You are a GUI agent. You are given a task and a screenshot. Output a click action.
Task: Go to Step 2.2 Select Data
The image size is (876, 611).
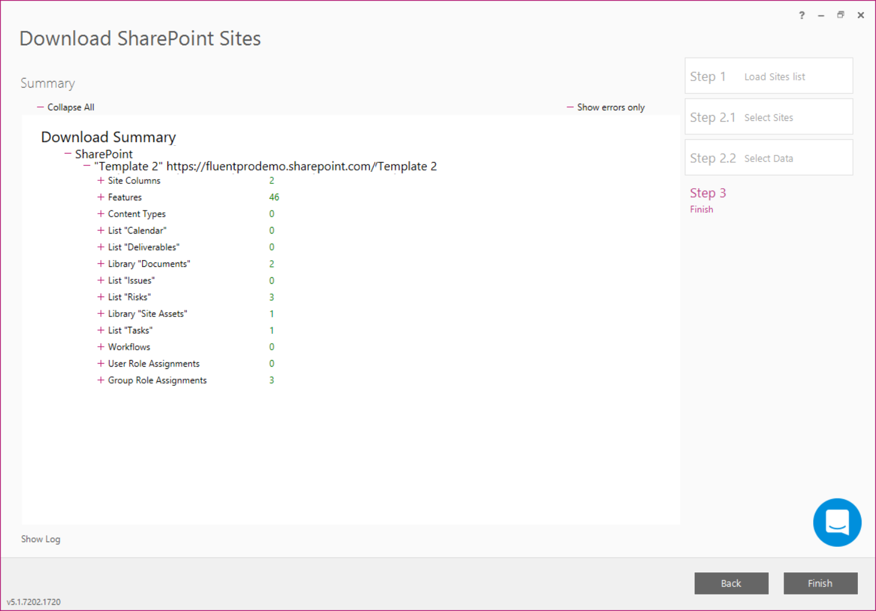click(768, 157)
